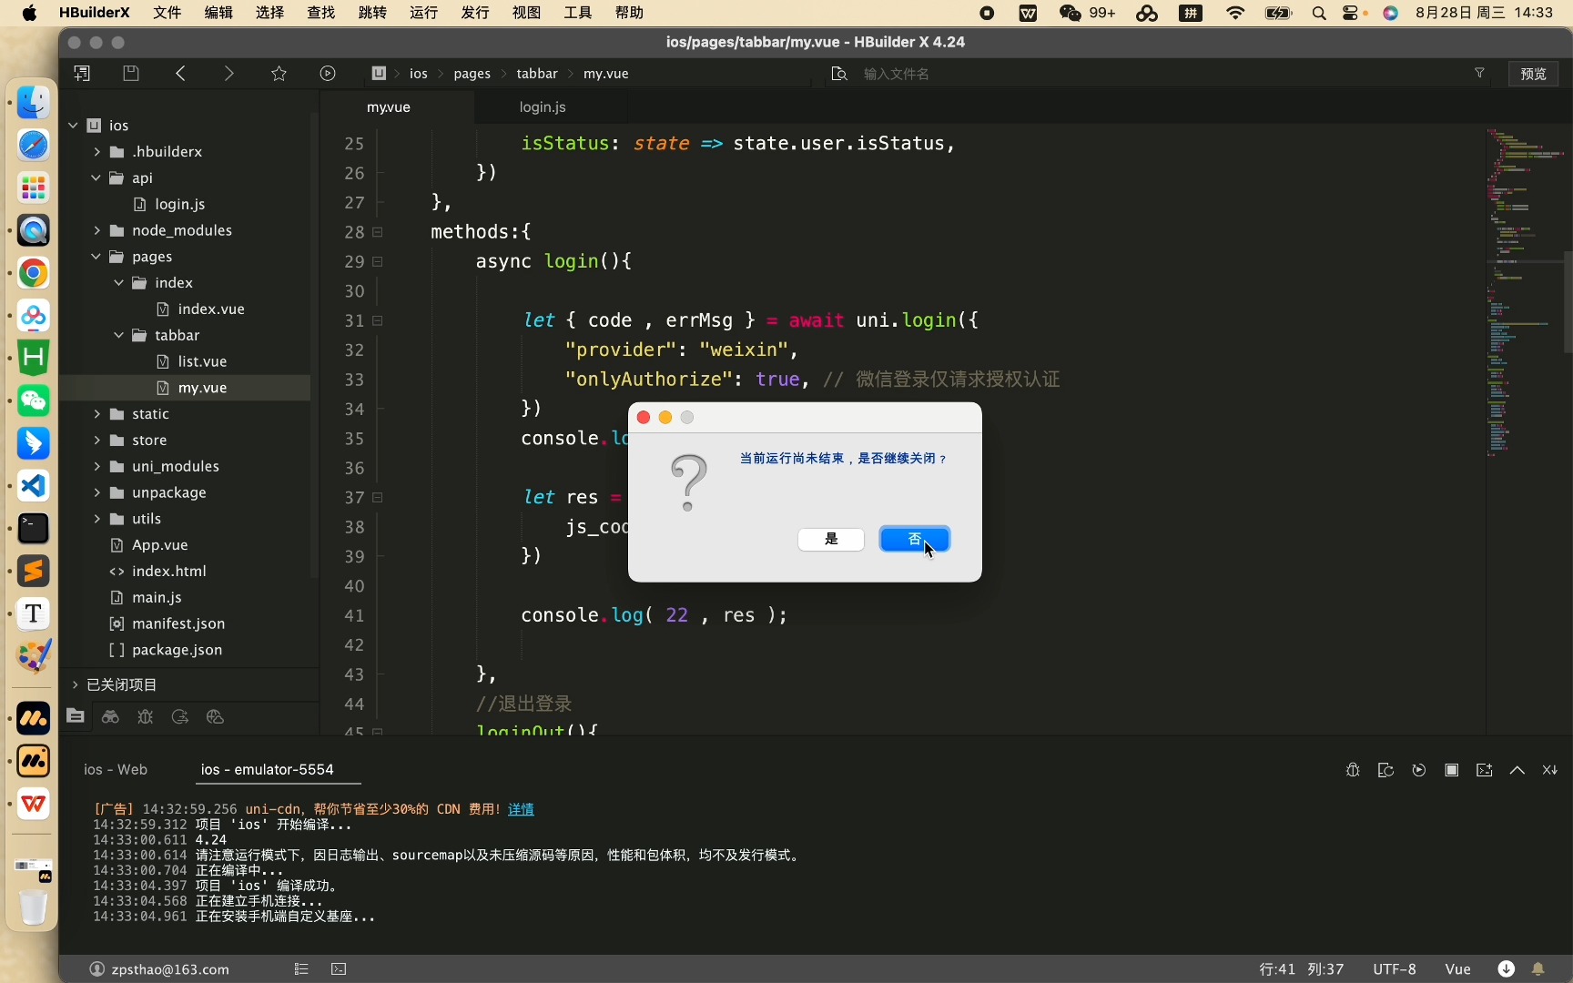Expand the store folder
The image size is (1573, 983).
(x=96, y=441)
